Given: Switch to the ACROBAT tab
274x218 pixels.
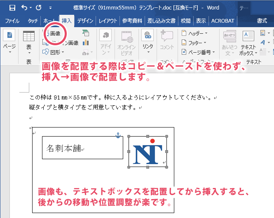Looking at the screenshot, I should pos(222,21).
